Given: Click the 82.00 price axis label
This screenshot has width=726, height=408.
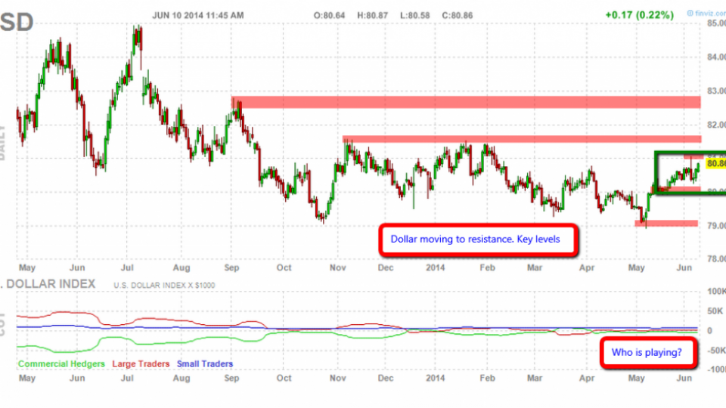Looking at the screenshot, I should [x=716, y=125].
